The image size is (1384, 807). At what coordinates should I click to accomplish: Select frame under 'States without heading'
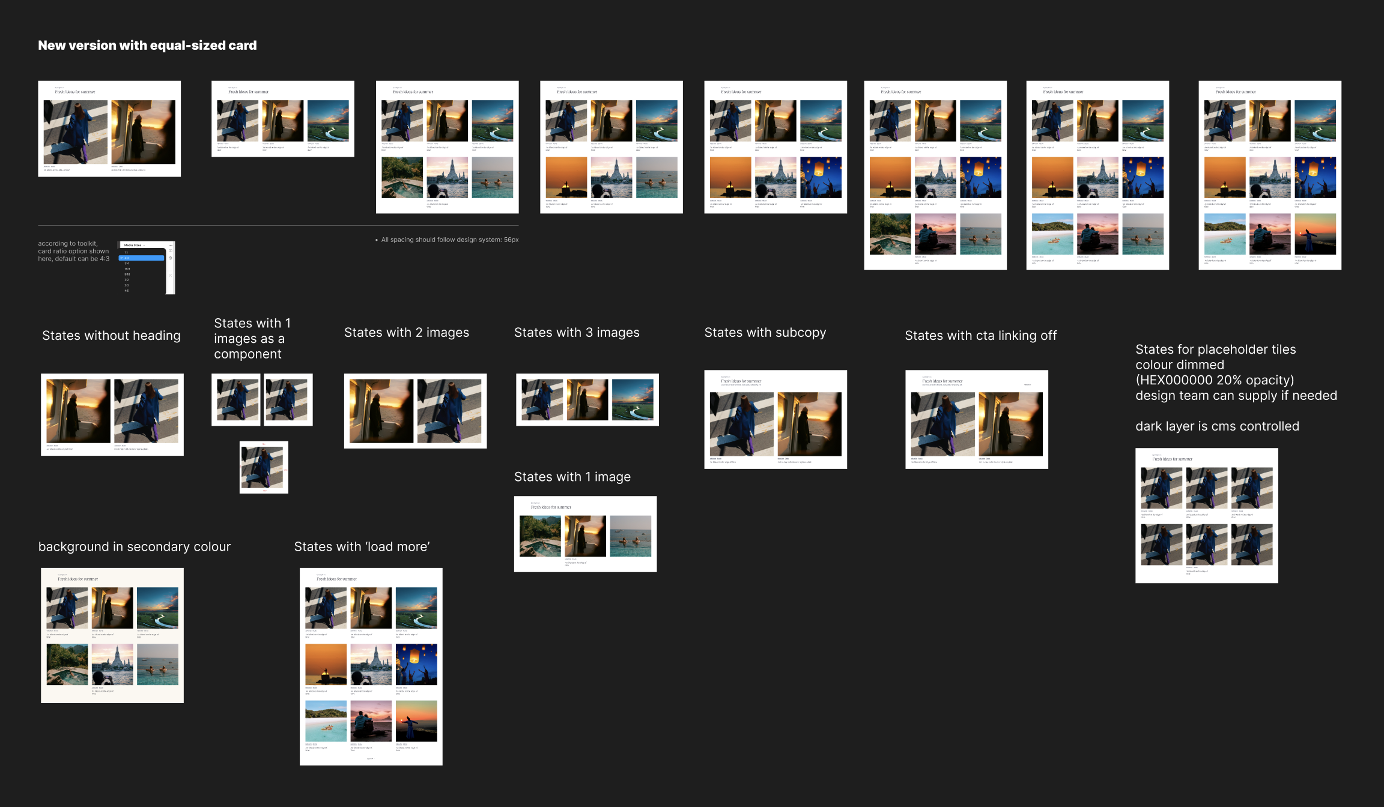pyautogui.click(x=112, y=415)
